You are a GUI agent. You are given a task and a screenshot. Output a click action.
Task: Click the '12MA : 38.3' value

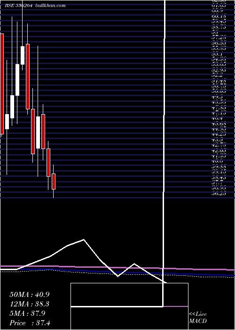(x=30, y=304)
